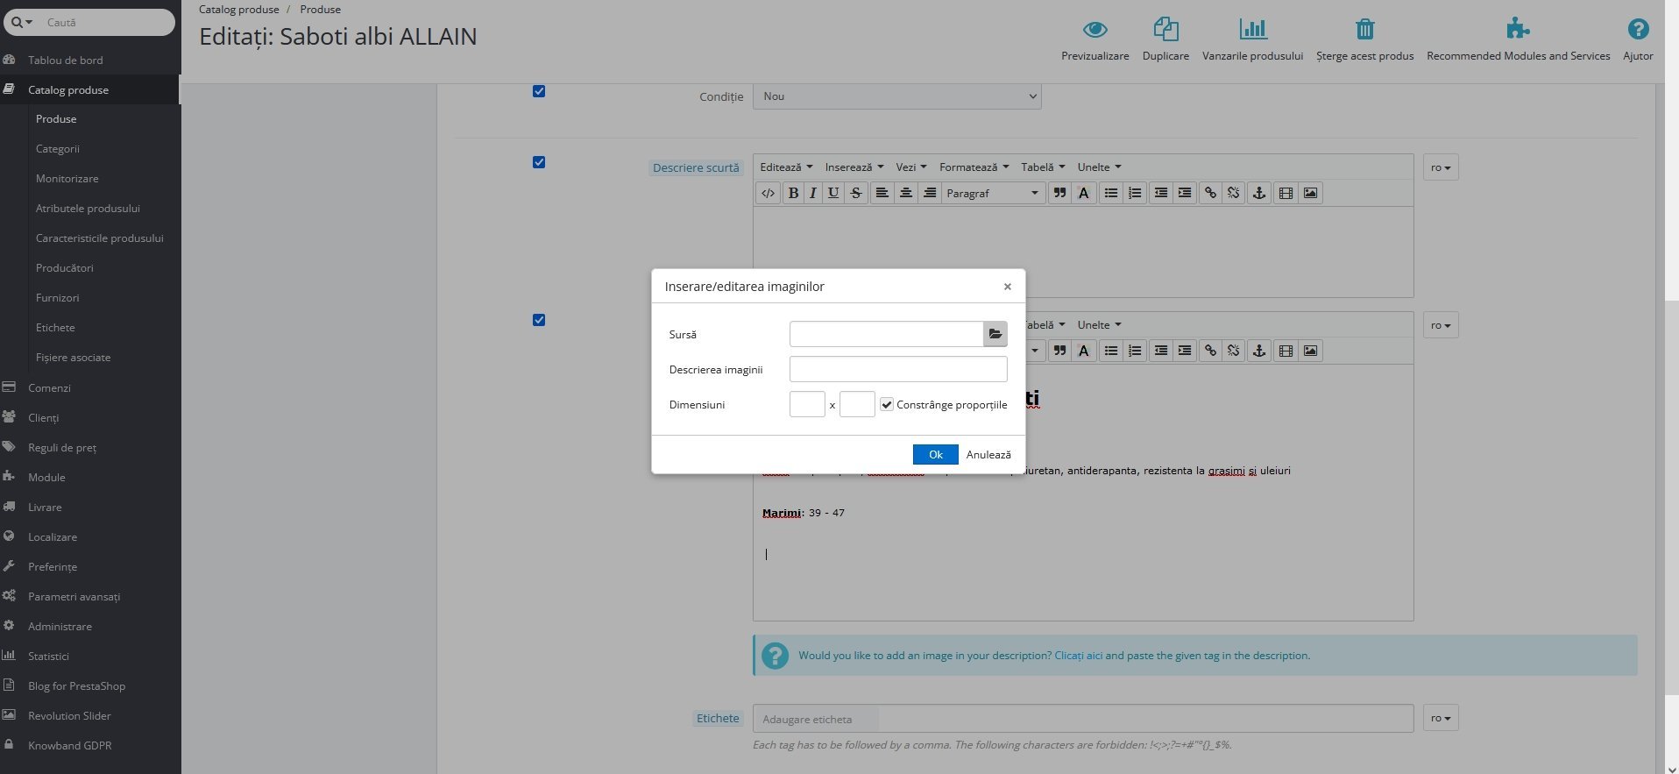The image size is (1679, 774).
Task: Open Paragraf format dropdown in Descriere scurtă toolbar
Action: click(994, 193)
